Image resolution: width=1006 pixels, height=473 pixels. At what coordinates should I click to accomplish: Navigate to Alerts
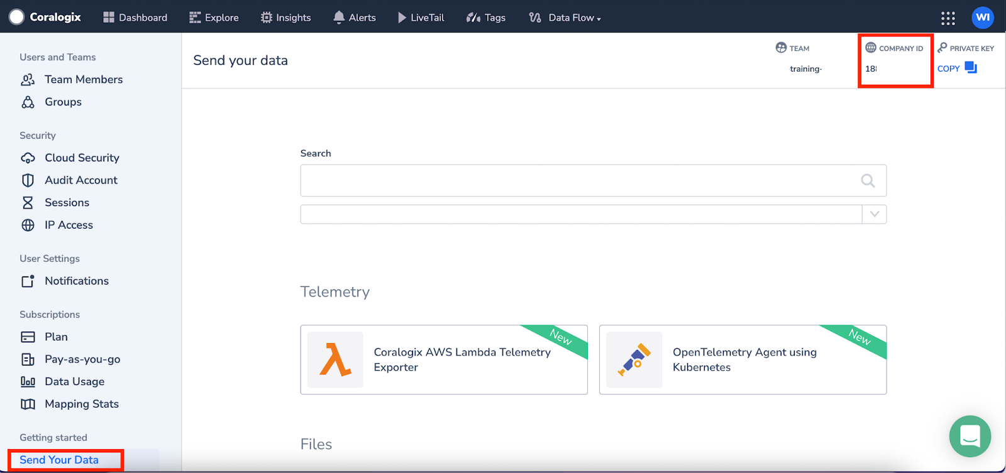click(355, 18)
